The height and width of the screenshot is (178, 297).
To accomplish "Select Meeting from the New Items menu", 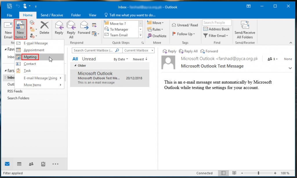I will [30, 57].
